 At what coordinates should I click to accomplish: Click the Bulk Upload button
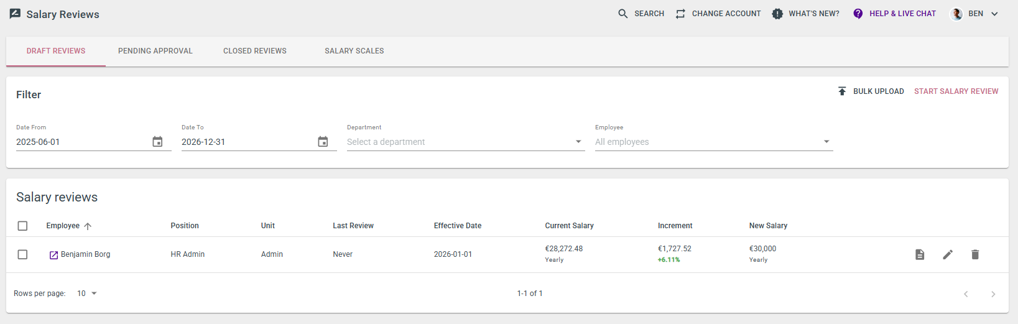pyautogui.click(x=871, y=91)
